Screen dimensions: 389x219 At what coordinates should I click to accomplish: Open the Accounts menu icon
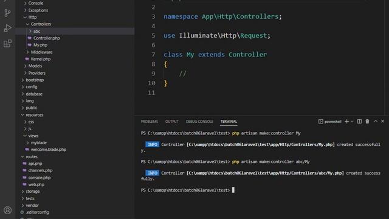pyautogui.click(x=7, y=210)
